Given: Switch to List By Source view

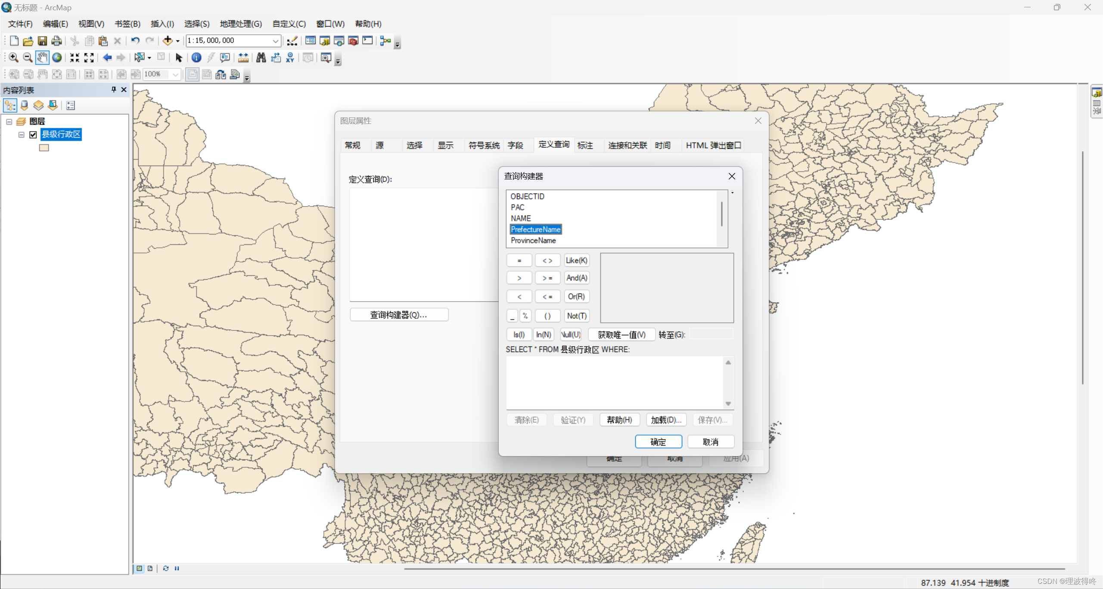Looking at the screenshot, I should (25, 105).
